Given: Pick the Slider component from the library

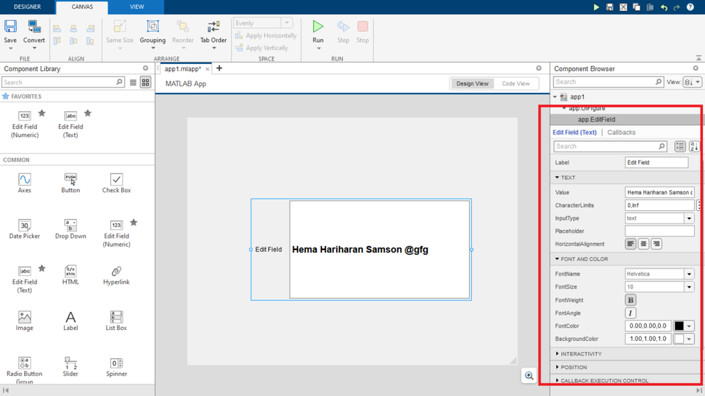Looking at the screenshot, I should 70,366.
